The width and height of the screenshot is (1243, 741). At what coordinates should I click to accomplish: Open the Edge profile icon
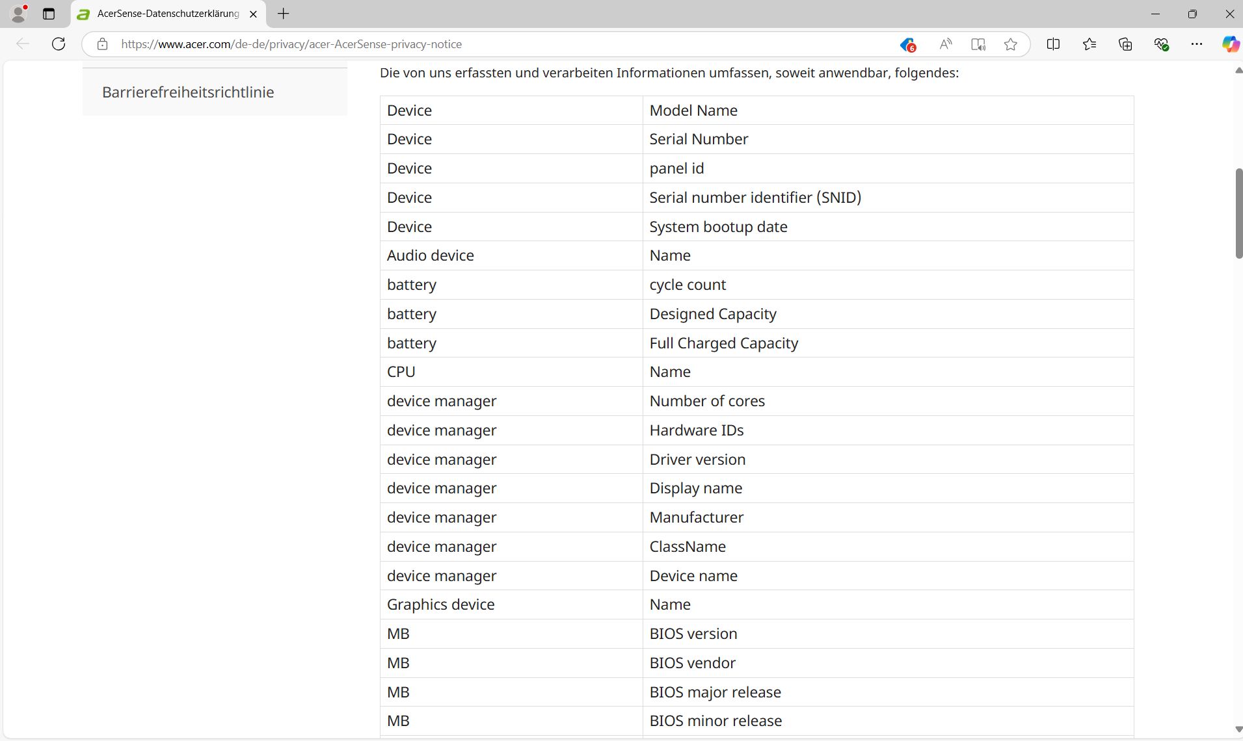click(19, 14)
